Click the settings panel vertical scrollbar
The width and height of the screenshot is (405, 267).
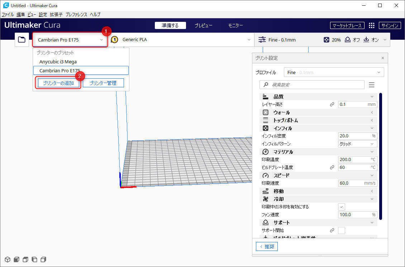pos(381,156)
